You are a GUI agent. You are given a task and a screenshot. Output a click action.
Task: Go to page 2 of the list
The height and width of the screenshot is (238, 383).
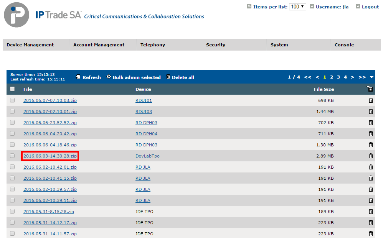click(332, 77)
